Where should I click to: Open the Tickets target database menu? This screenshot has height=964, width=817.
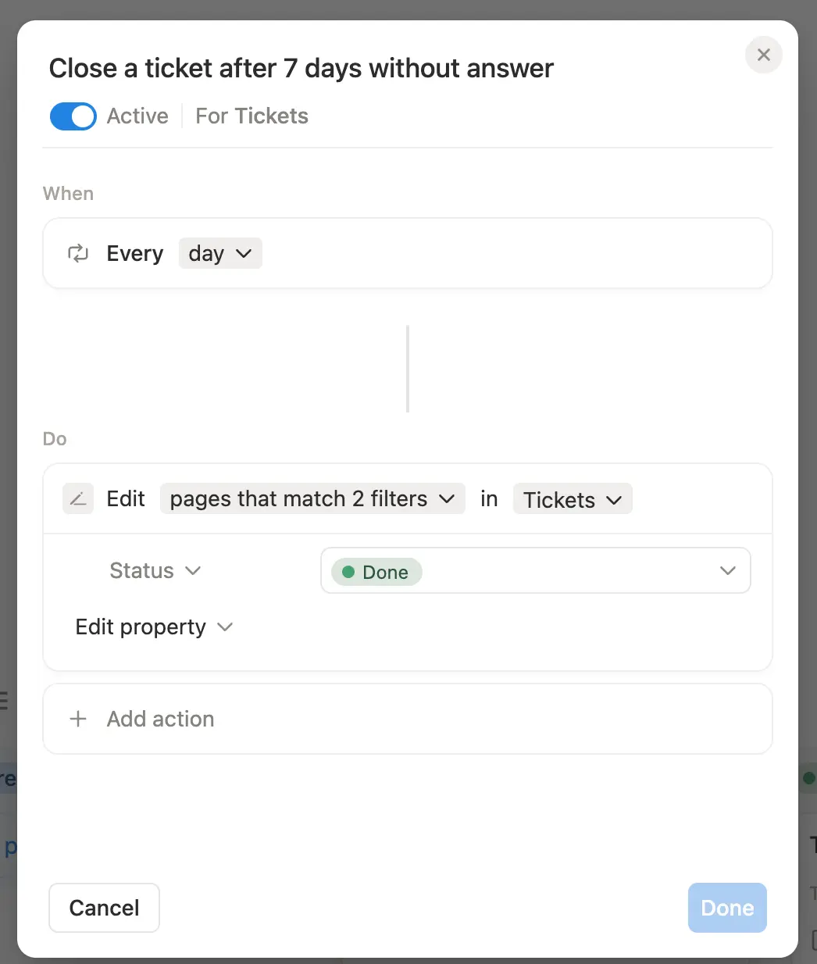click(x=573, y=499)
